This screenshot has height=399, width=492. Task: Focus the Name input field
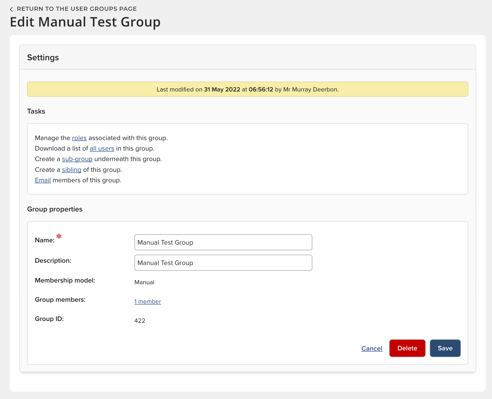(223, 242)
